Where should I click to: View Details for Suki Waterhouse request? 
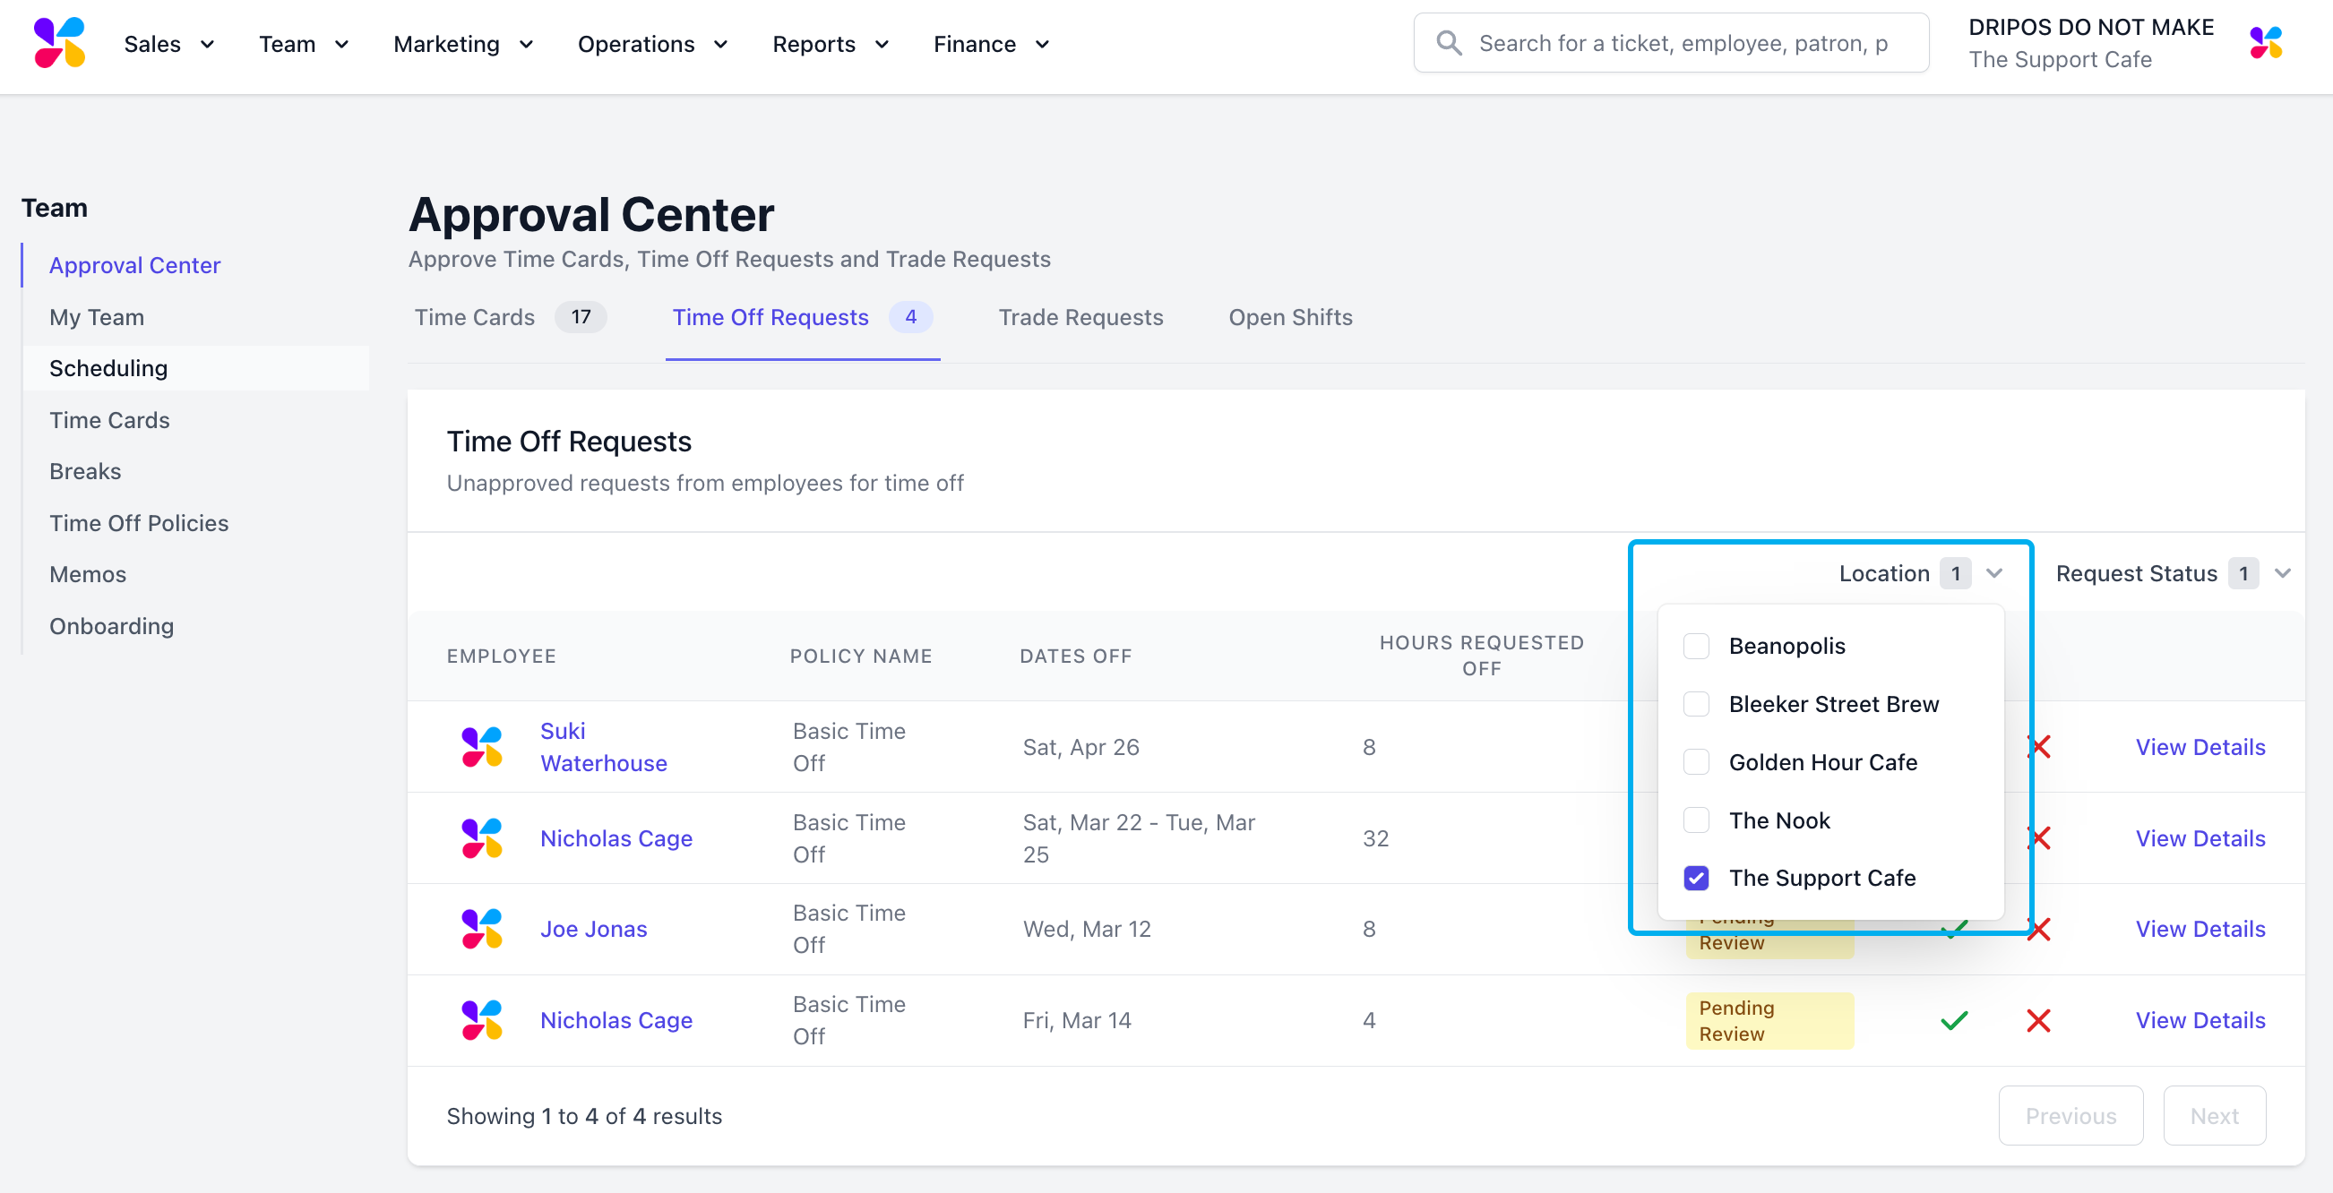click(x=2200, y=747)
